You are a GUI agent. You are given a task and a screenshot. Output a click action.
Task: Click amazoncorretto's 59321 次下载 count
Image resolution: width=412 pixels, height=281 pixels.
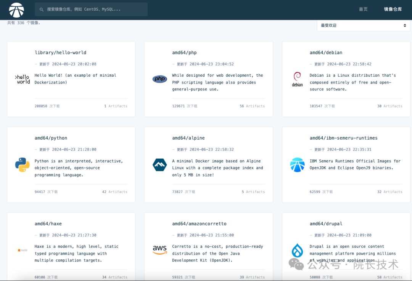[183, 277]
